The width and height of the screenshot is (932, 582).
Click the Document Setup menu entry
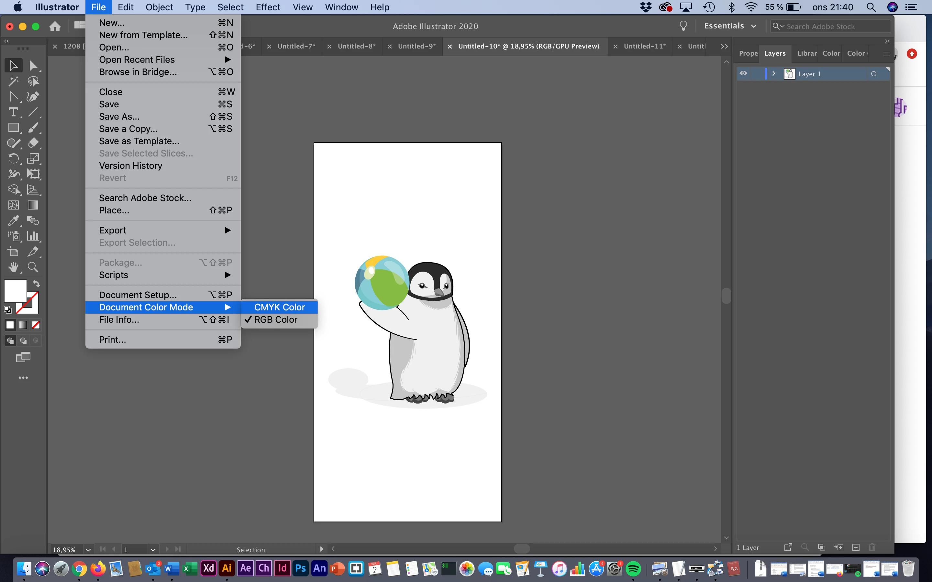138,295
